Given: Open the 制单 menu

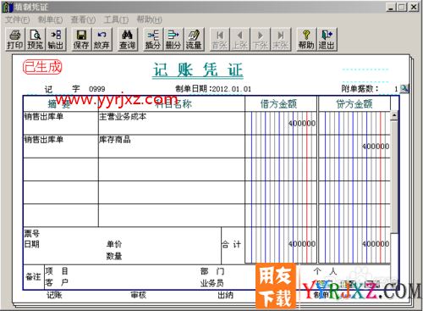Looking at the screenshot, I should (50, 19).
